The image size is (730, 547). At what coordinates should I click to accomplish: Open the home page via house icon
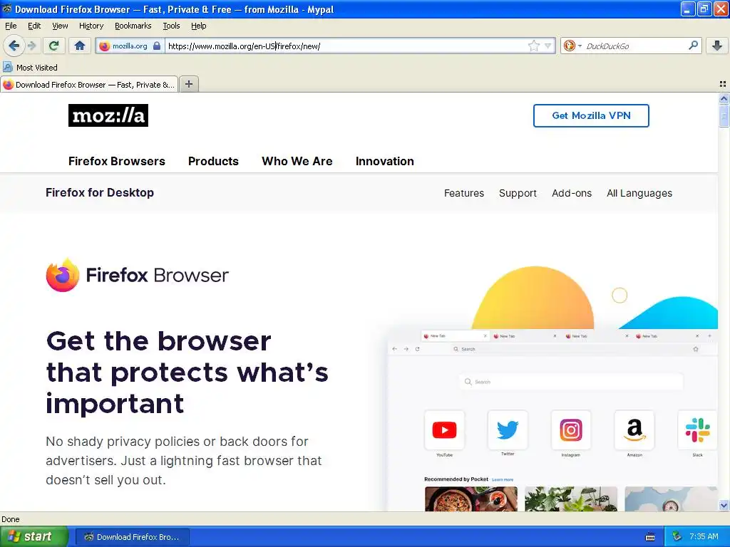click(x=80, y=46)
